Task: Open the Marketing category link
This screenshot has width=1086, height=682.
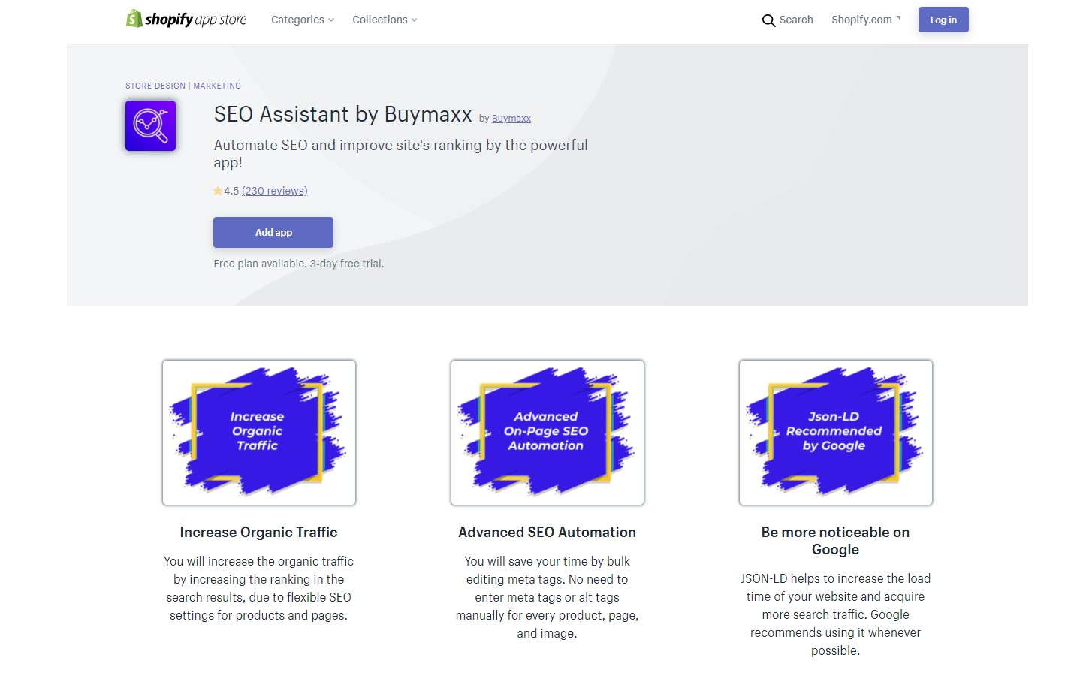Action: point(217,86)
